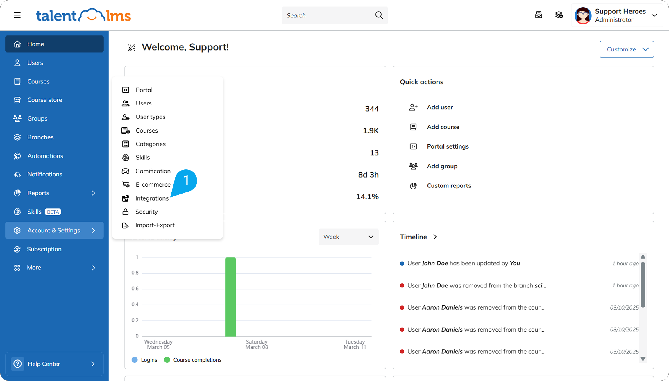Open the messages inbox icon

[539, 15]
